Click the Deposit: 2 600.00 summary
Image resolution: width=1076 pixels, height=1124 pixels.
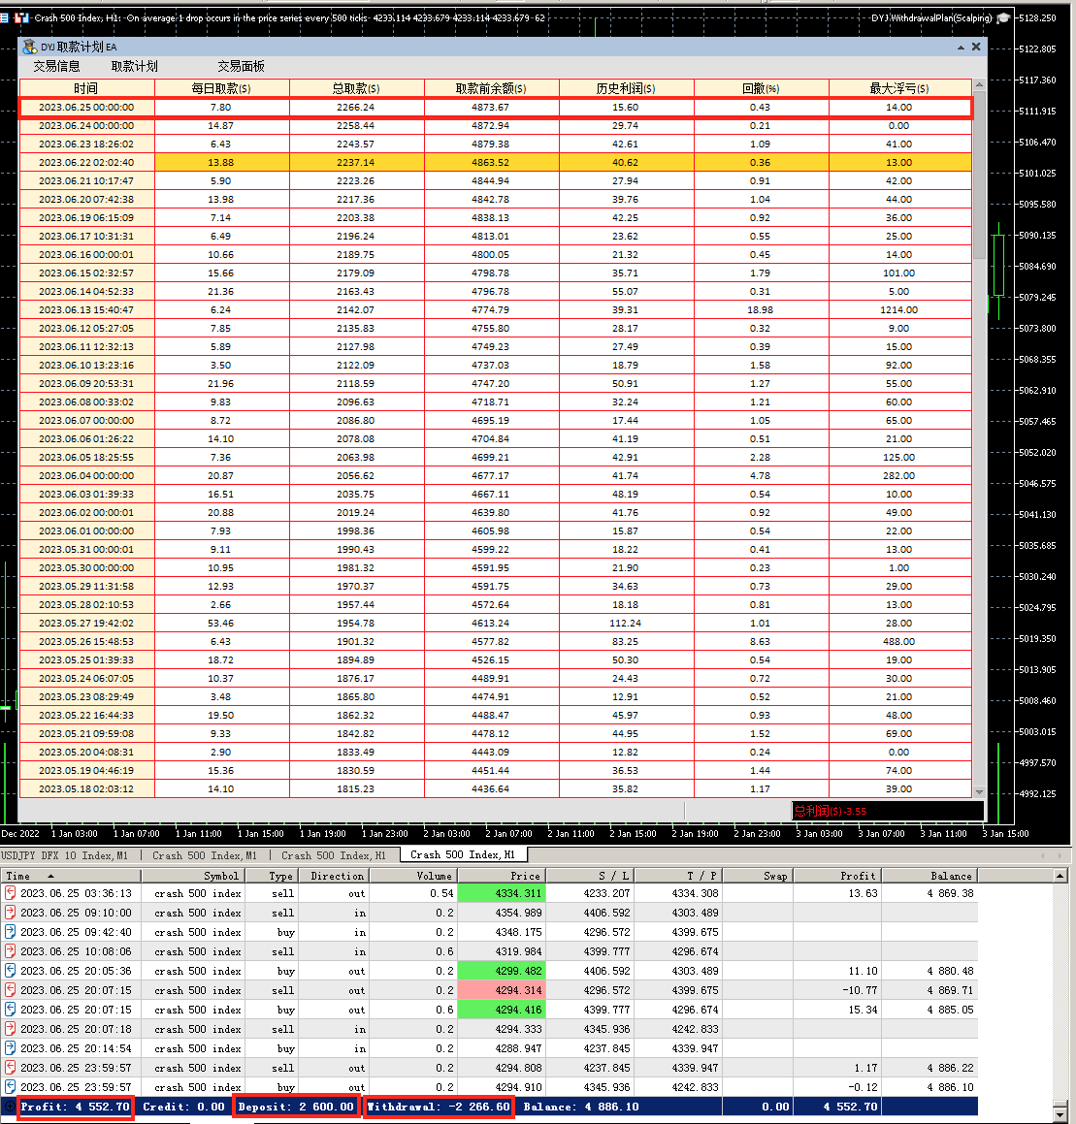tap(296, 1107)
